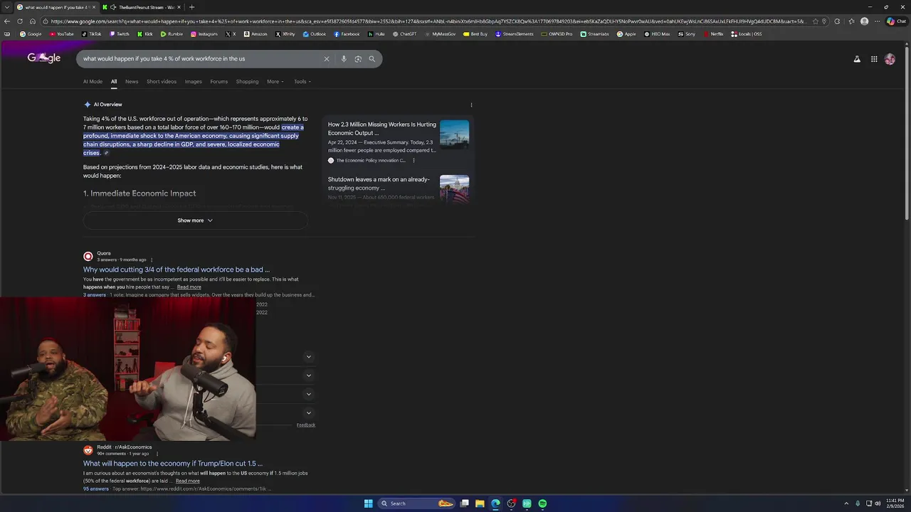Click thumbnail of Missing Workers article
The width and height of the screenshot is (911, 512).
click(454, 134)
